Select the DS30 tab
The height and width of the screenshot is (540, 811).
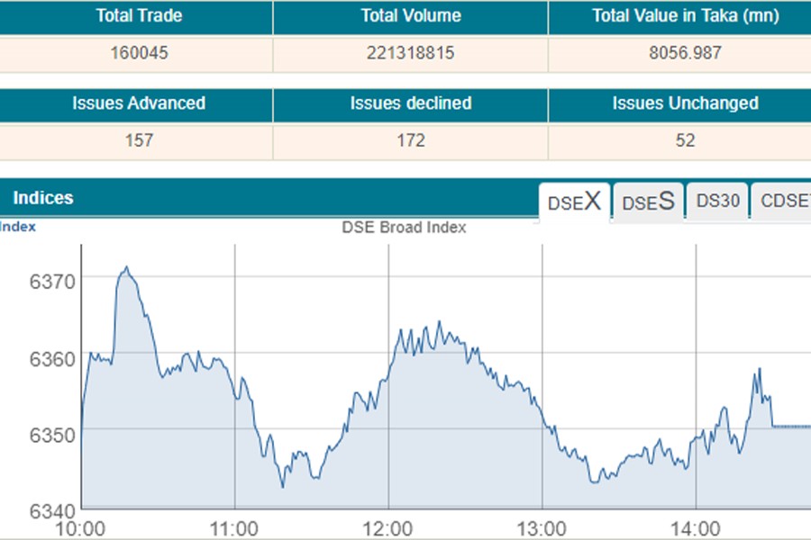717,201
